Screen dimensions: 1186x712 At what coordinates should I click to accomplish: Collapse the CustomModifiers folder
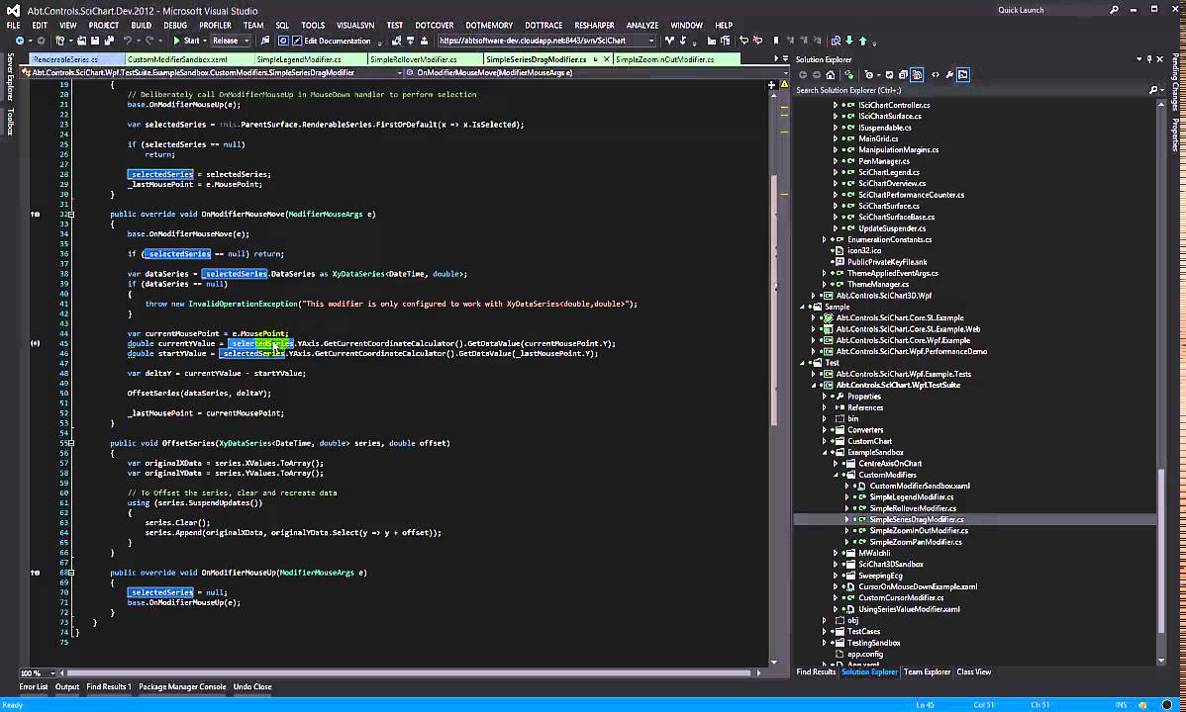point(836,475)
